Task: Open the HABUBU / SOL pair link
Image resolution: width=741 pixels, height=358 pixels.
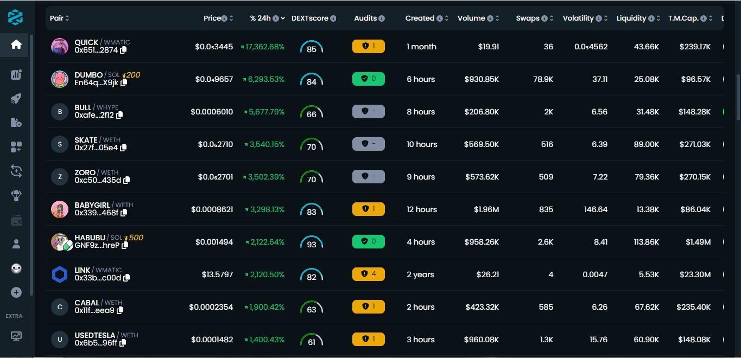Action: point(98,237)
